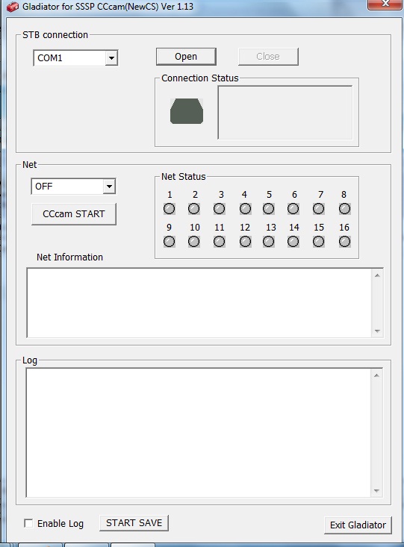The height and width of the screenshot is (547, 404).
Task: Click Net Status indicator light 12
Action: click(245, 241)
